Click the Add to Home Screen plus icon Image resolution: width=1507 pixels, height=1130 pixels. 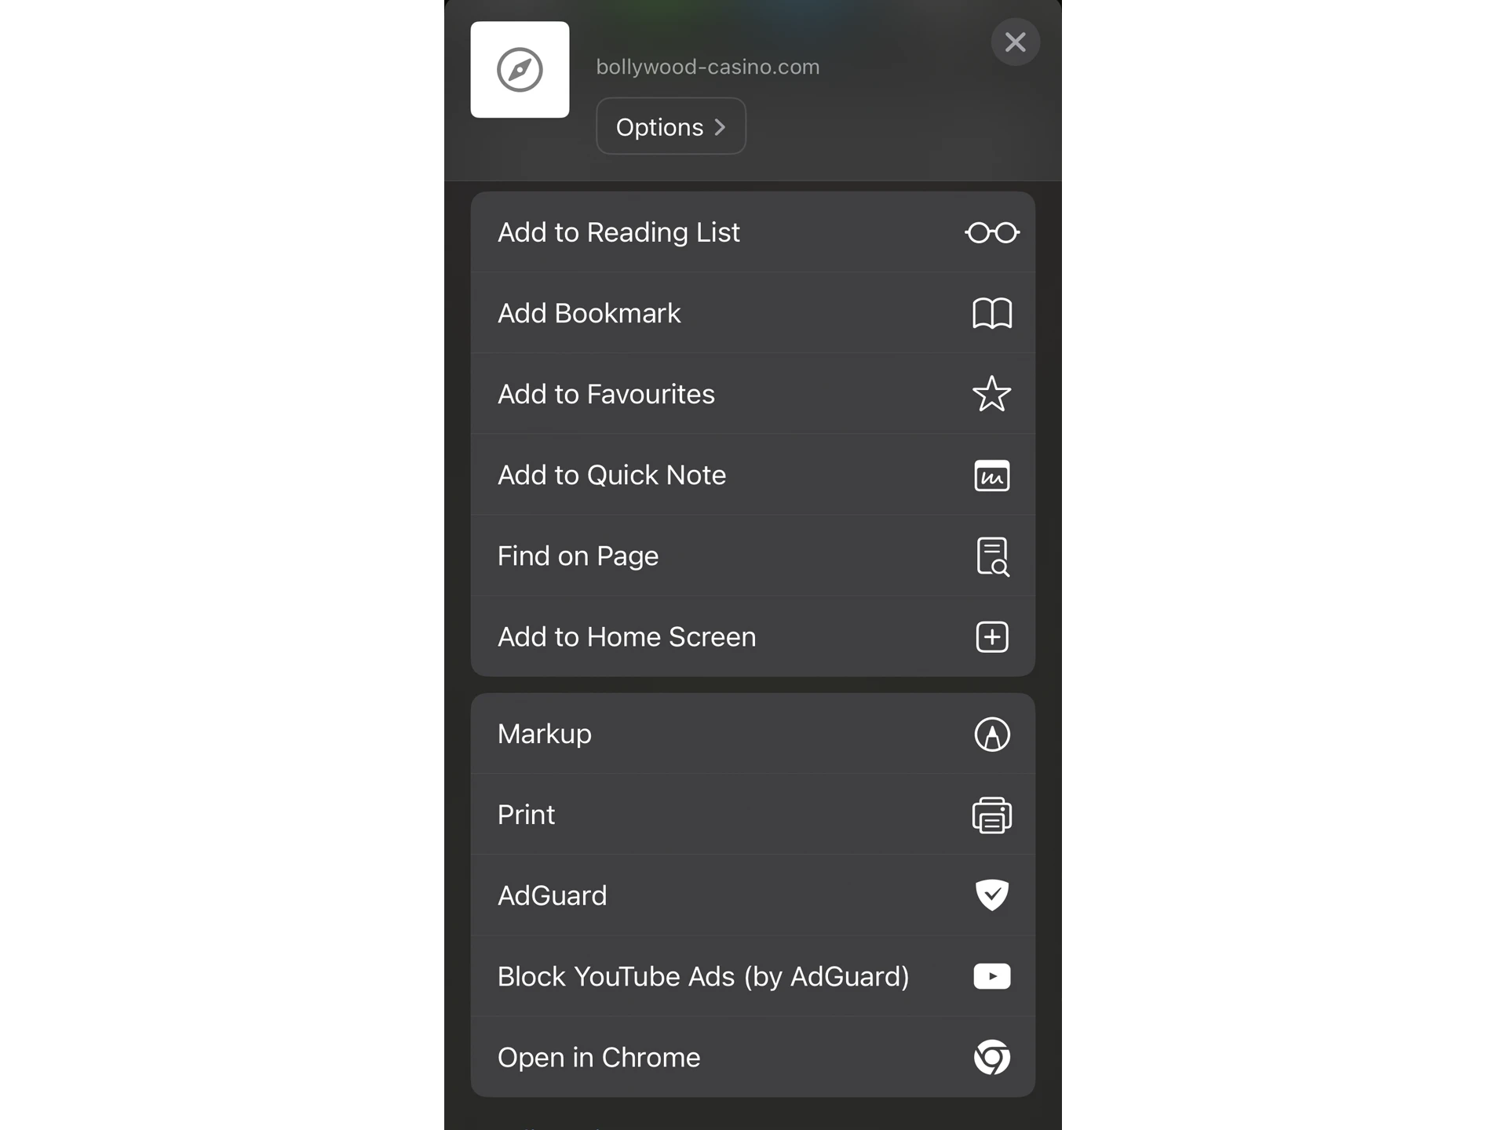(992, 636)
